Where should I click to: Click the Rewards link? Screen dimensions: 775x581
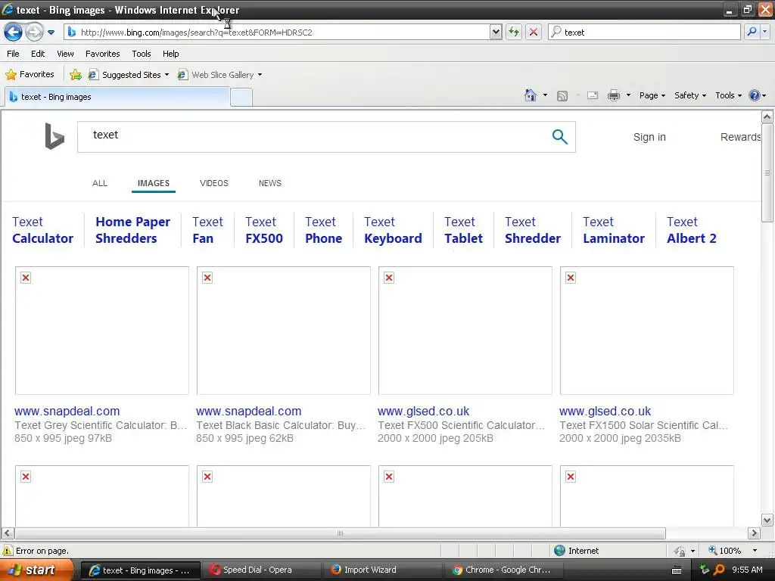click(x=740, y=138)
